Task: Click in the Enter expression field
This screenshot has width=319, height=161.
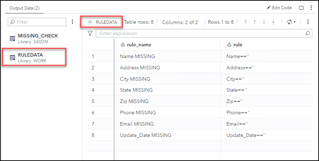Action: (200, 33)
